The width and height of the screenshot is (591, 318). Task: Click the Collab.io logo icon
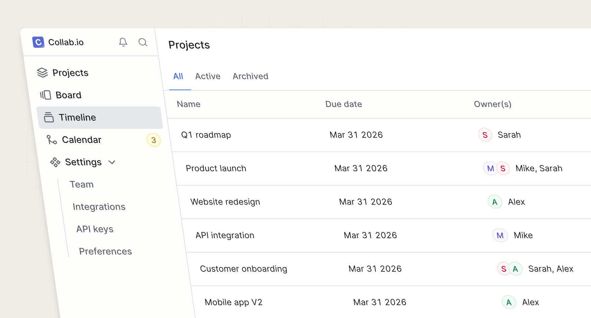tap(38, 42)
